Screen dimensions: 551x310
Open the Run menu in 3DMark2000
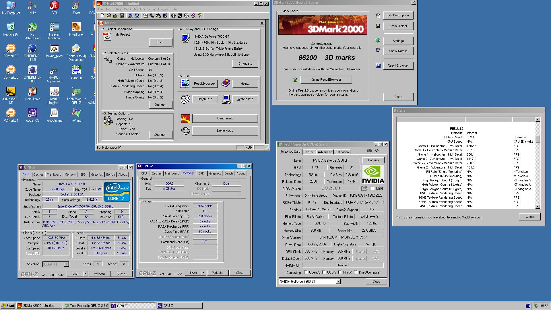(118, 9)
